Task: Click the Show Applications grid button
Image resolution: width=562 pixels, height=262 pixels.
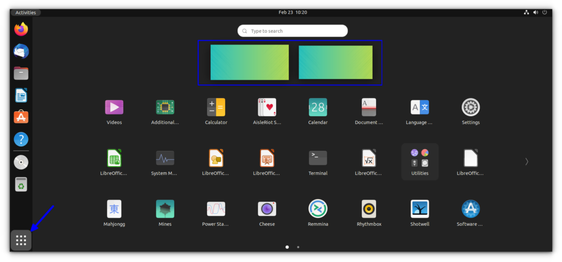Action: 21,240
